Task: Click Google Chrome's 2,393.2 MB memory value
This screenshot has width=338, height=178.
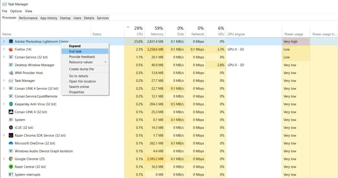Action: point(155,159)
